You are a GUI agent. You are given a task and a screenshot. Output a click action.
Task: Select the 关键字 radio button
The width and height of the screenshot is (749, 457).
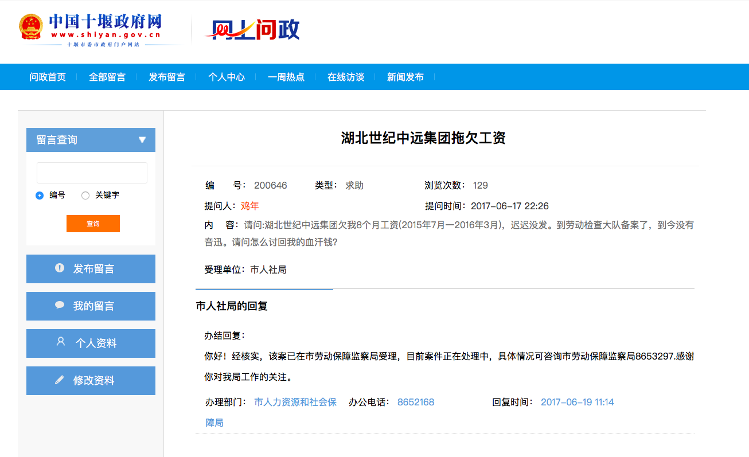(x=85, y=196)
